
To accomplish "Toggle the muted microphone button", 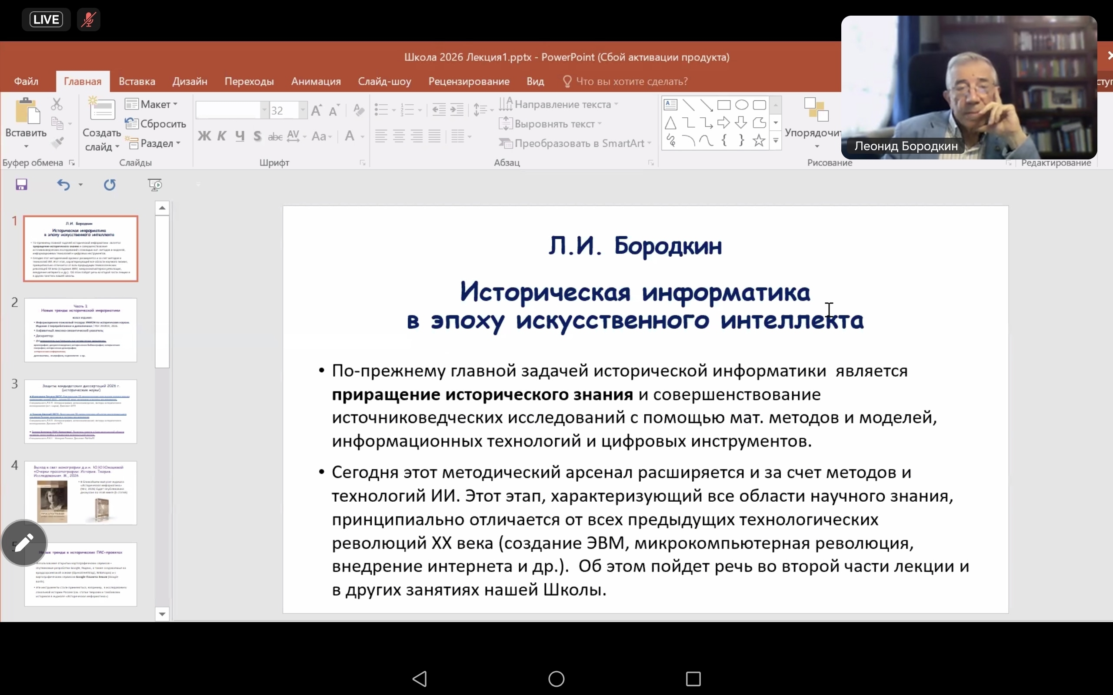I will point(89,20).
